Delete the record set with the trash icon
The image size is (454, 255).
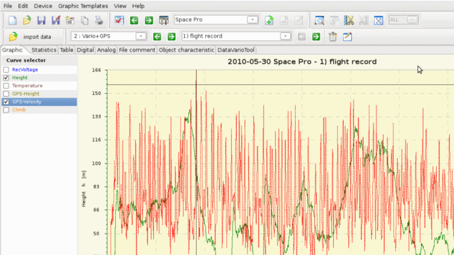333,36
